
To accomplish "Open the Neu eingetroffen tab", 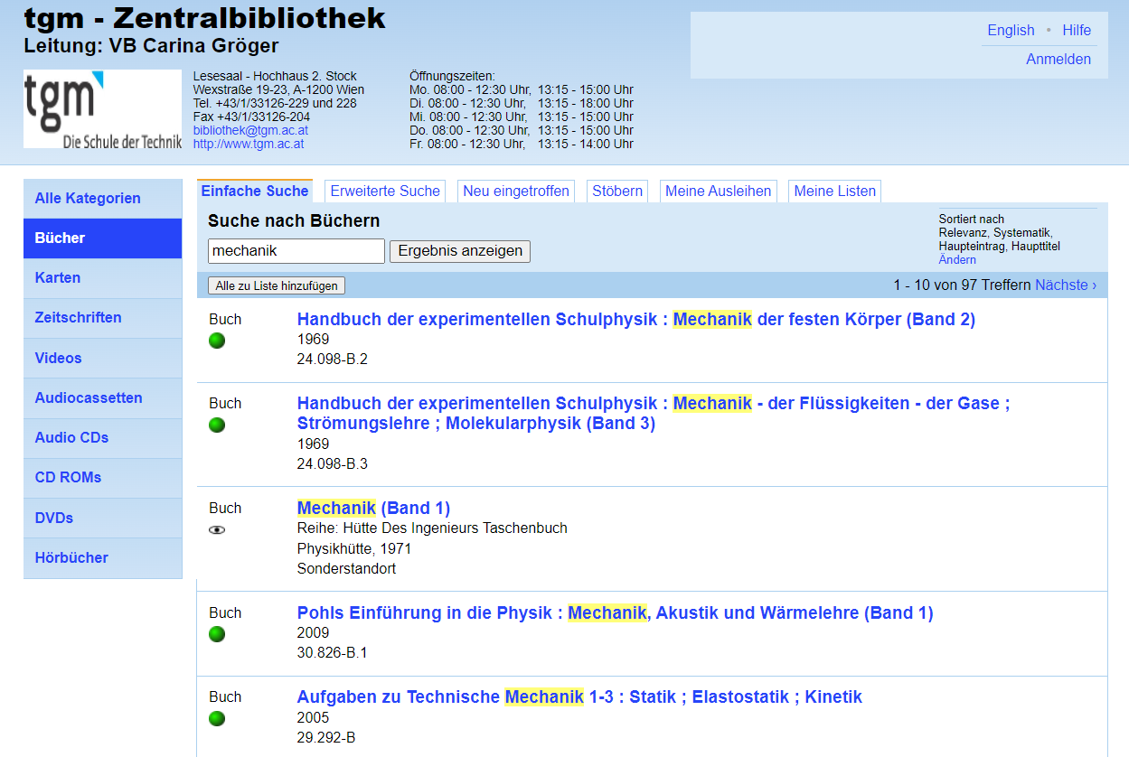I will (x=516, y=191).
